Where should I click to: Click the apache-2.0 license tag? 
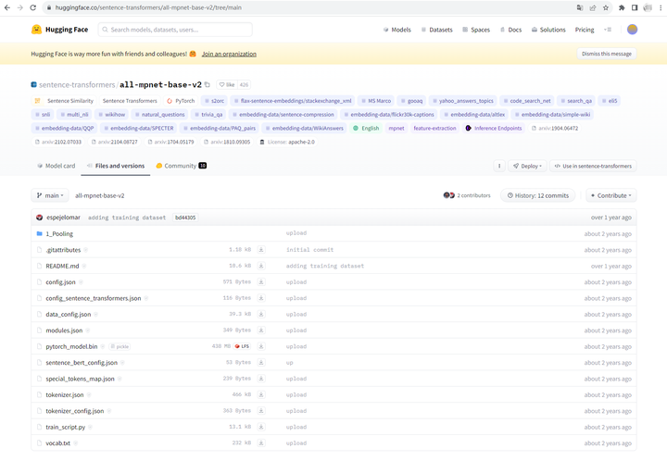tap(287, 142)
